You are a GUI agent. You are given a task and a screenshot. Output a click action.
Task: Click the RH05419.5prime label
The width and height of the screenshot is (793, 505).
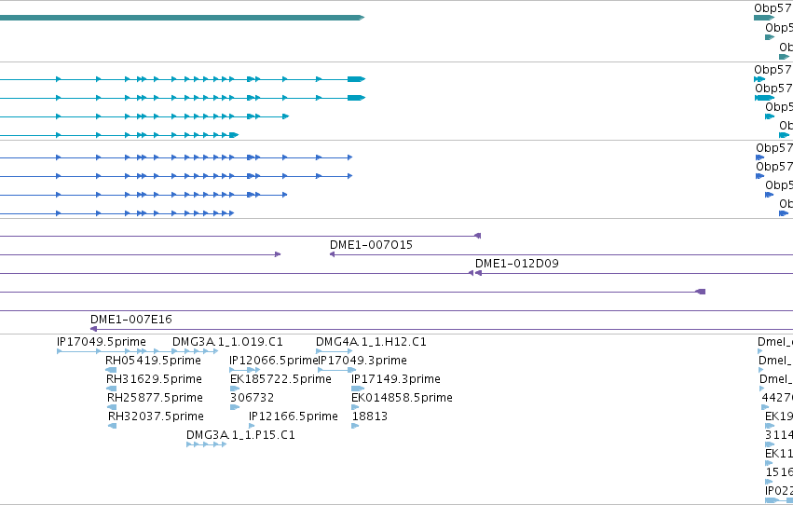pyautogui.click(x=153, y=361)
